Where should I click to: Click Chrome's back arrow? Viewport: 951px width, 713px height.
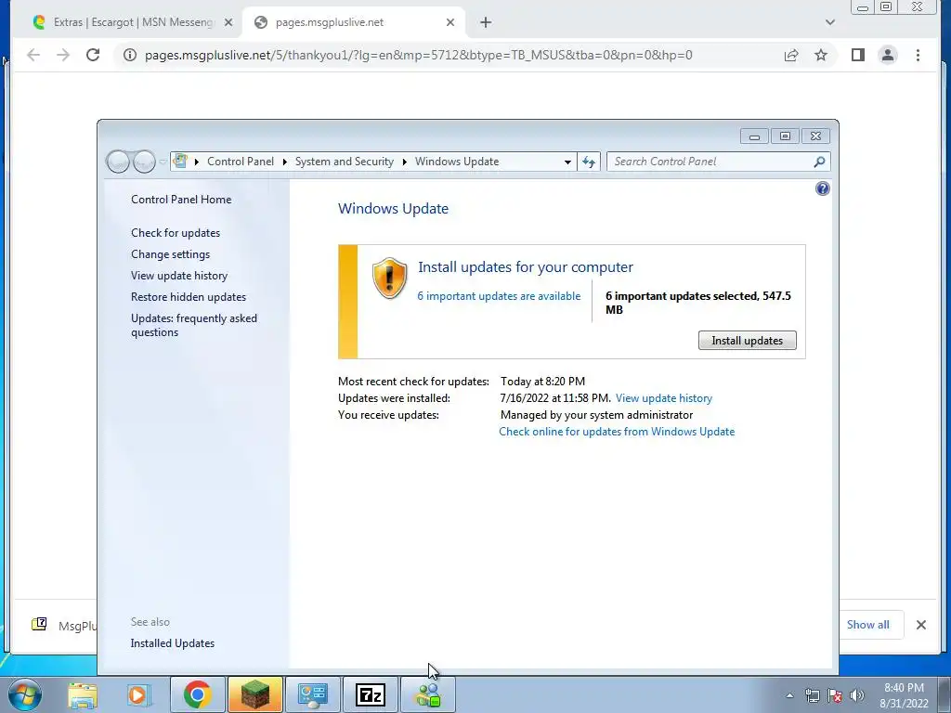tap(33, 55)
